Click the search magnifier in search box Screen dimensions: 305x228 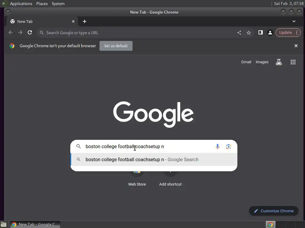[x=78, y=146]
